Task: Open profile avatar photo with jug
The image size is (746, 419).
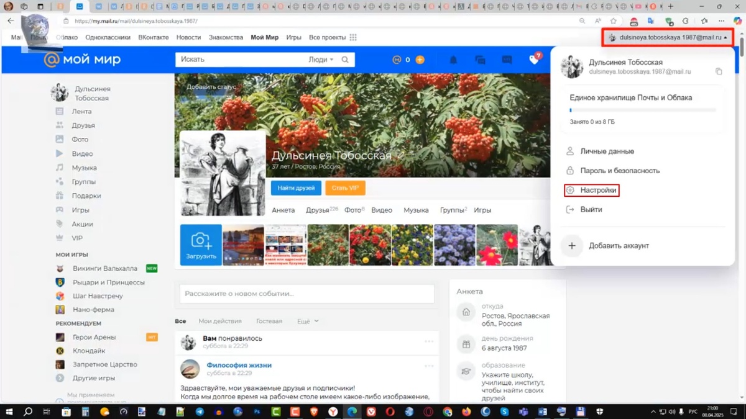Action: coord(223,173)
